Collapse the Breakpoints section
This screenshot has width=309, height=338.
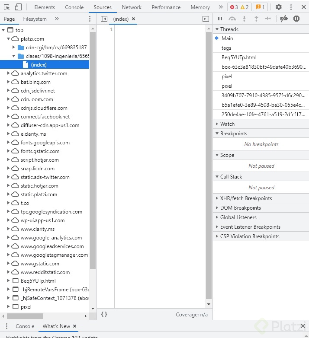[x=261, y=134]
